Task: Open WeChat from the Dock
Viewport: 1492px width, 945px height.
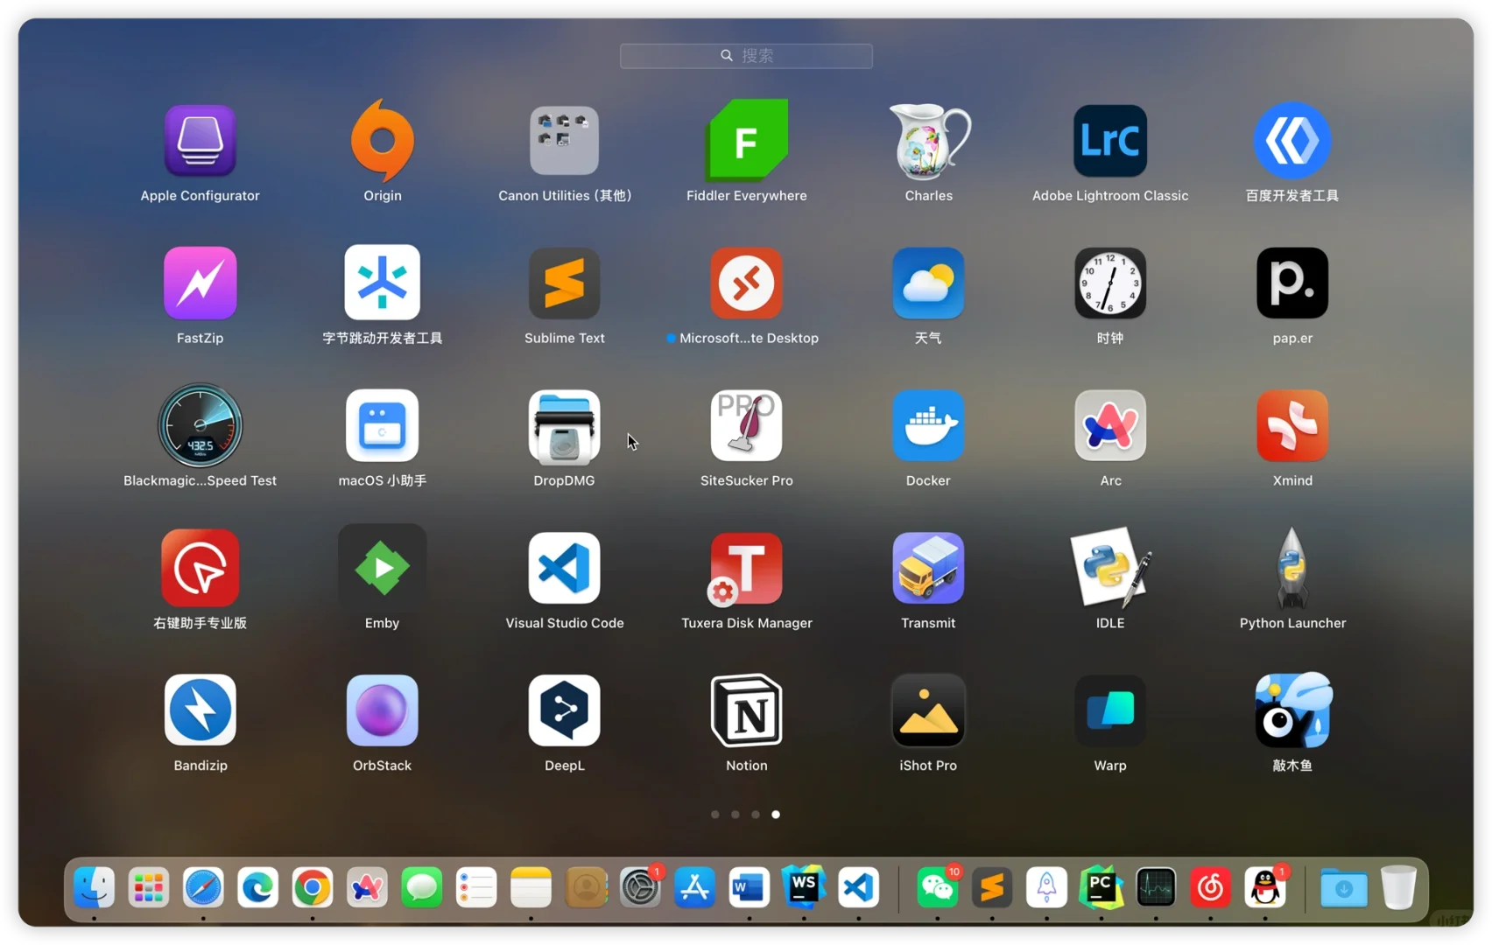Action: 937,888
